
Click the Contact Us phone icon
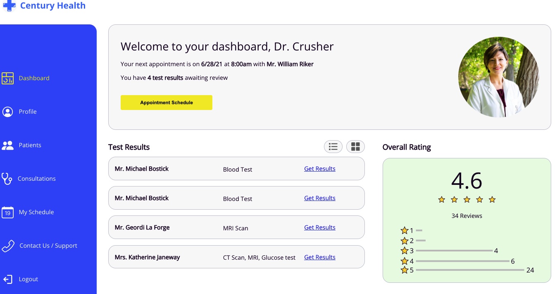pyautogui.click(x=8, y=246)
